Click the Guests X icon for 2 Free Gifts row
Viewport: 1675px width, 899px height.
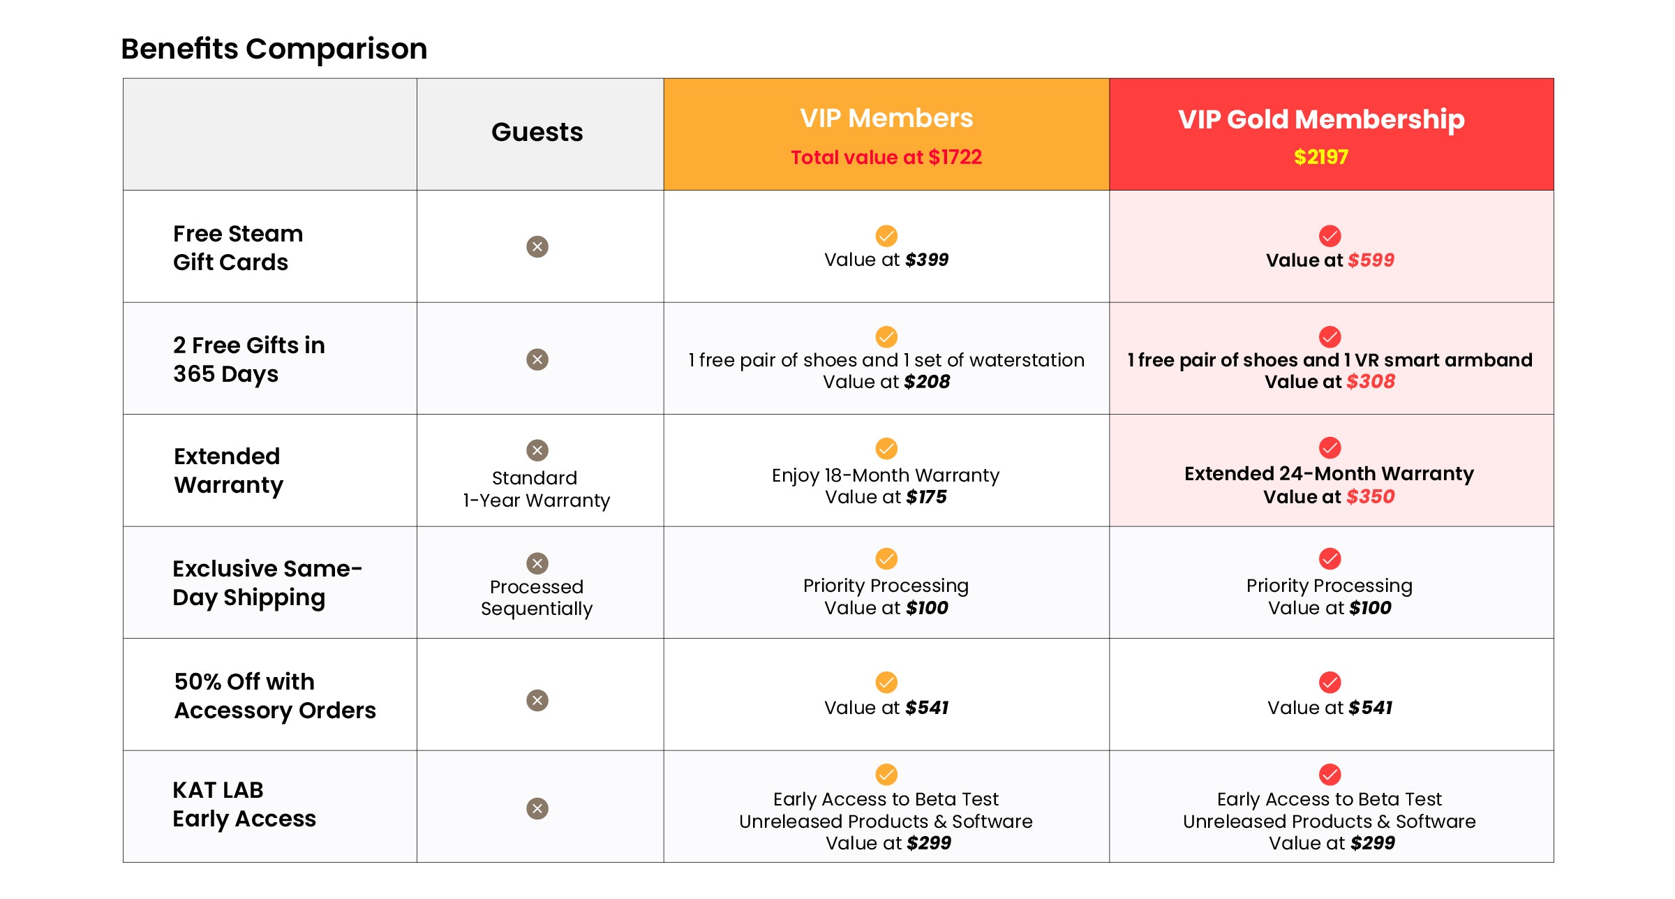pyautogui.click(x=537, y=359)
